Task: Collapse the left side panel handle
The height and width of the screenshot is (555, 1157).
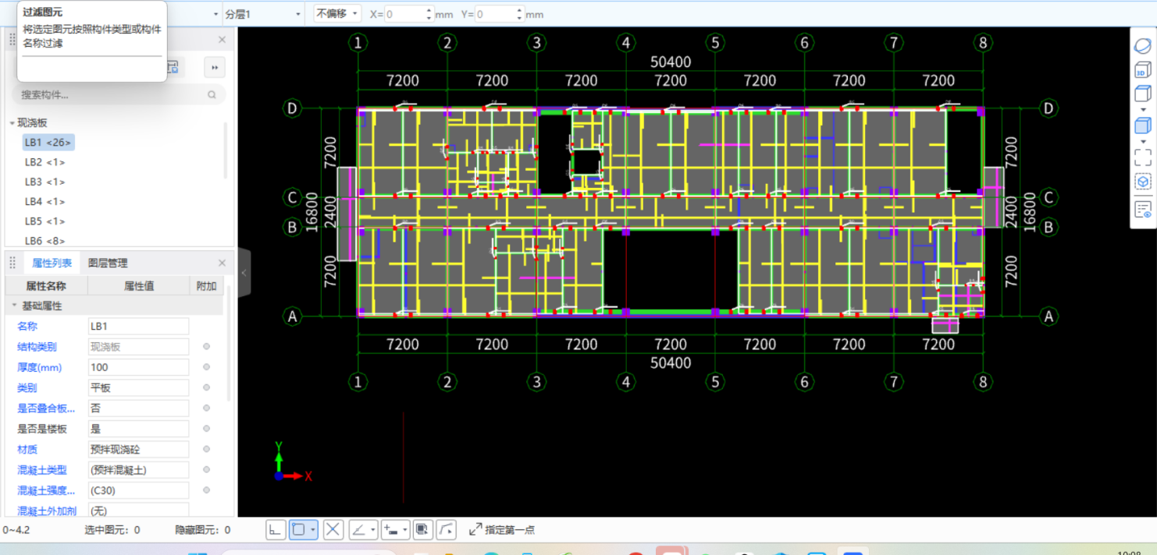Action: (244, 273)
